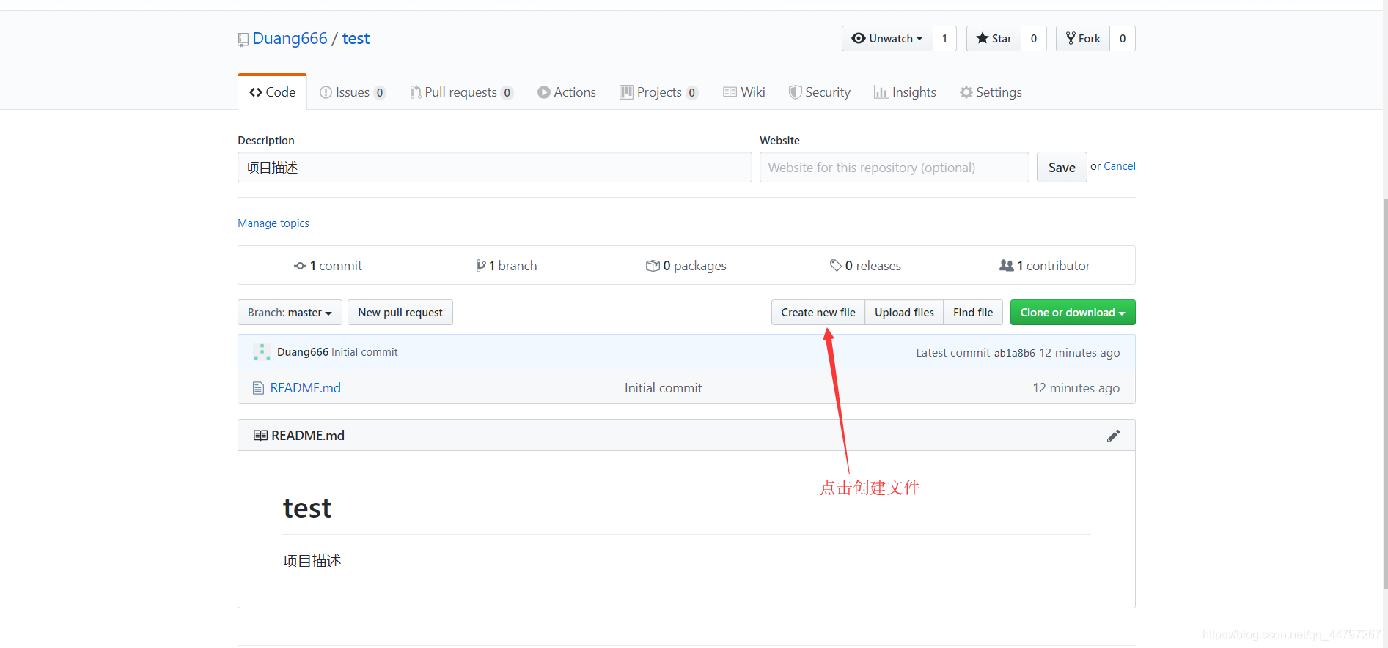View the 1 contributor list

tap(1045, 266)
